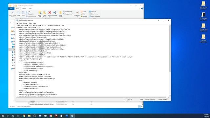Image resolution: width=210 pixels, height=118 pixels.
Task: Click the Word icon on taskbar
Action: [67, 116]
